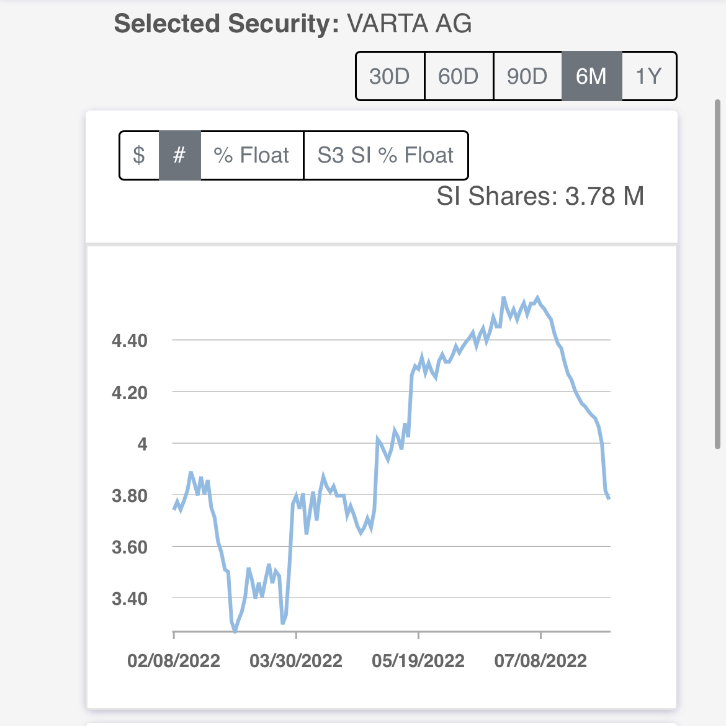Choose the 90D time period
726x726 pixels.
click(x=527, y=76)
